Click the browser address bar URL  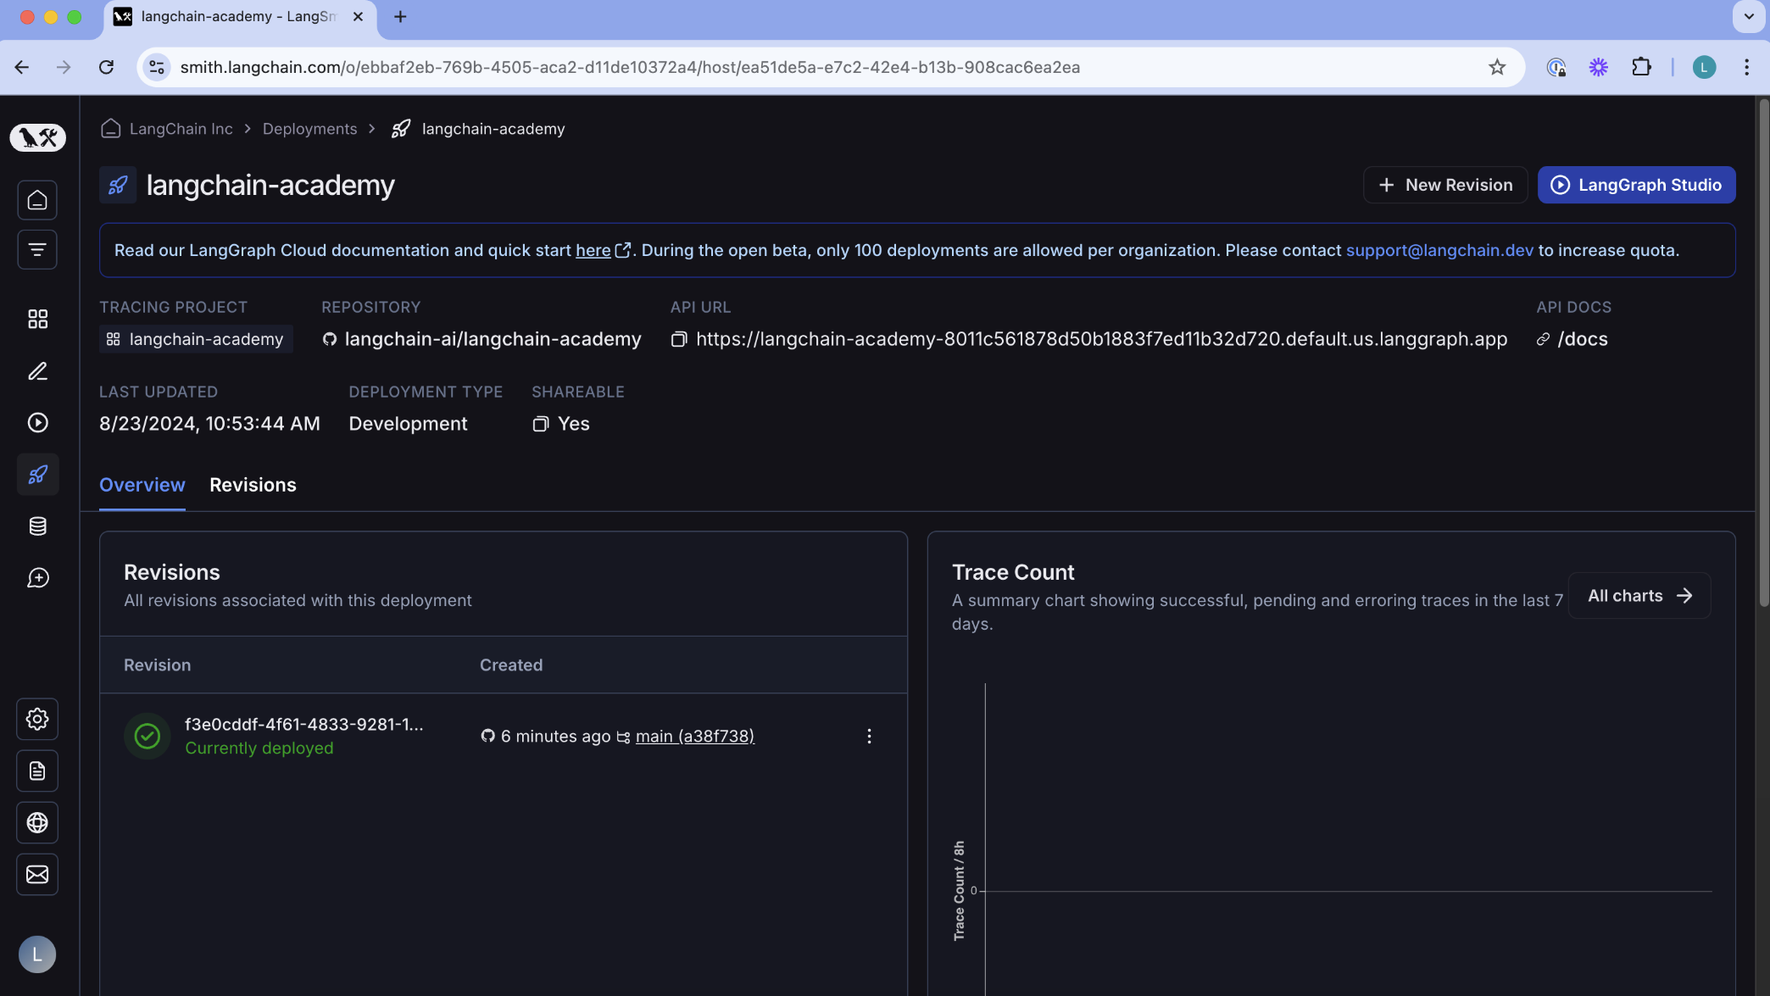[x=630, y=67]
